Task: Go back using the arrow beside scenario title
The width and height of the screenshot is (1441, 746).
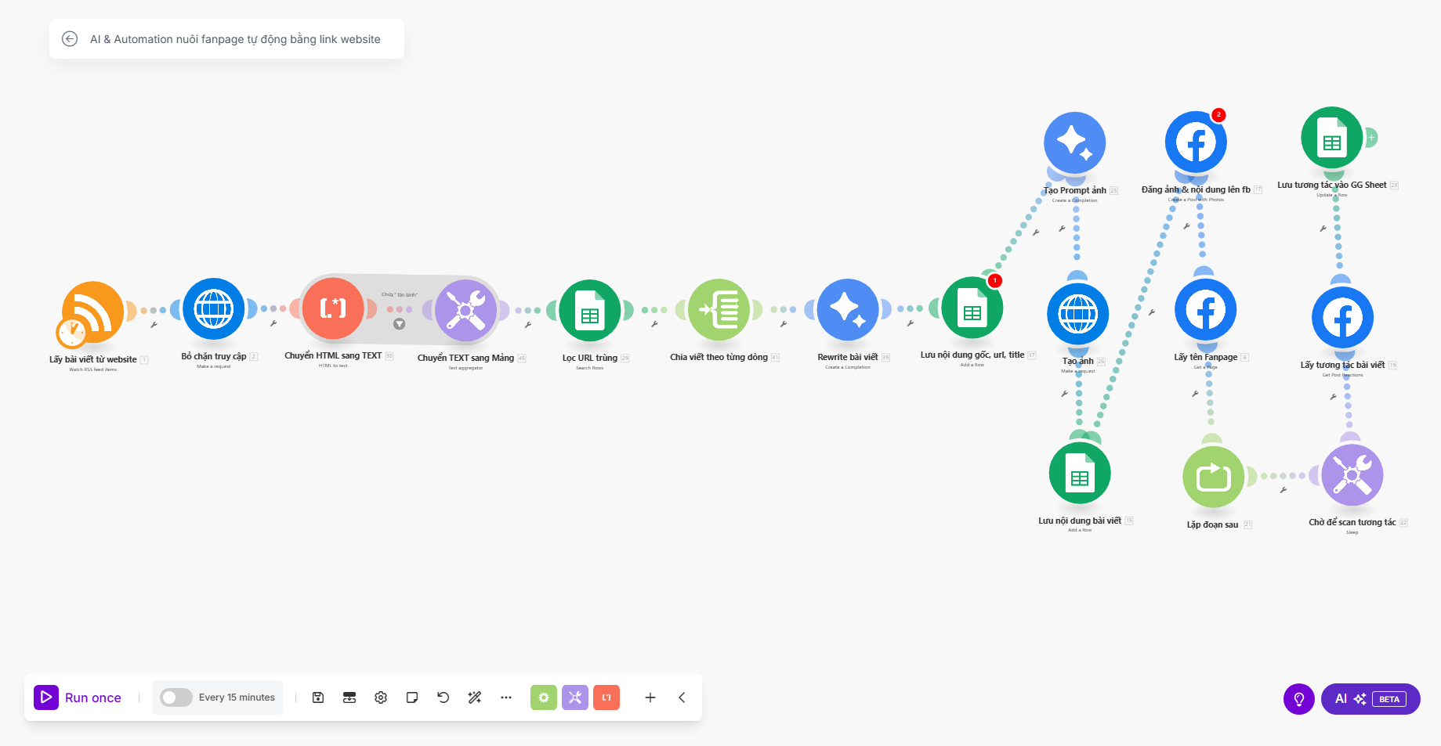Action: point(70,39)
